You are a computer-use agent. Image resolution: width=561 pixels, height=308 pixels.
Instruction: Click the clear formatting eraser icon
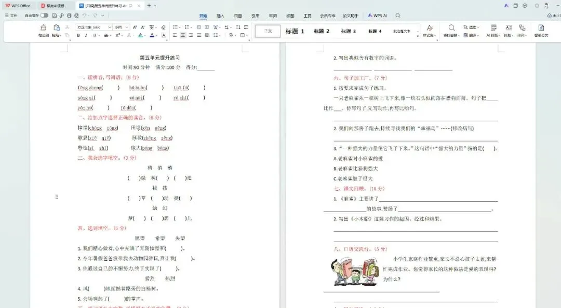(163, 27)
